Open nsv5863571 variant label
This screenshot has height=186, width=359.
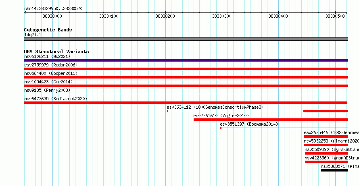click(x=340, y=166)
